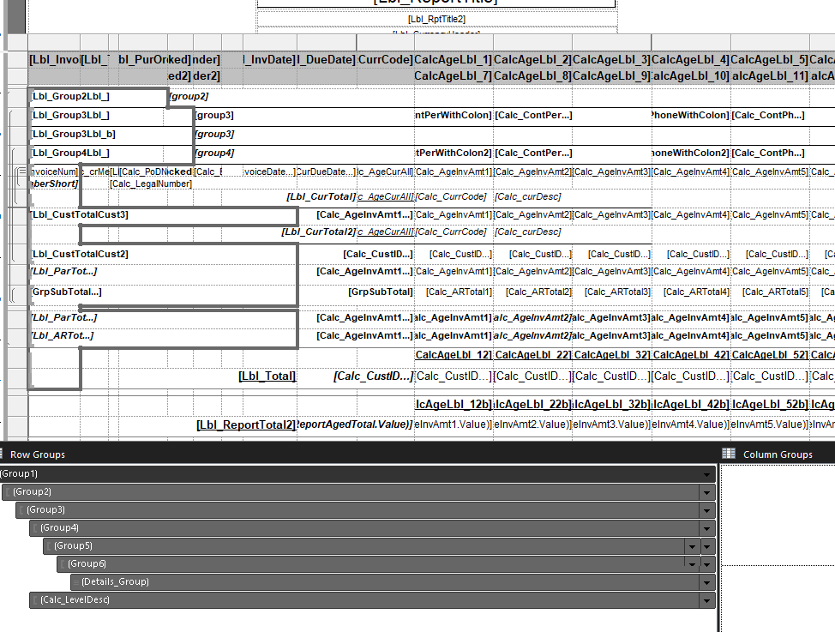Select the [Calc_LegalNumber] cell
835x632 pixels.
tap(150, 184)
